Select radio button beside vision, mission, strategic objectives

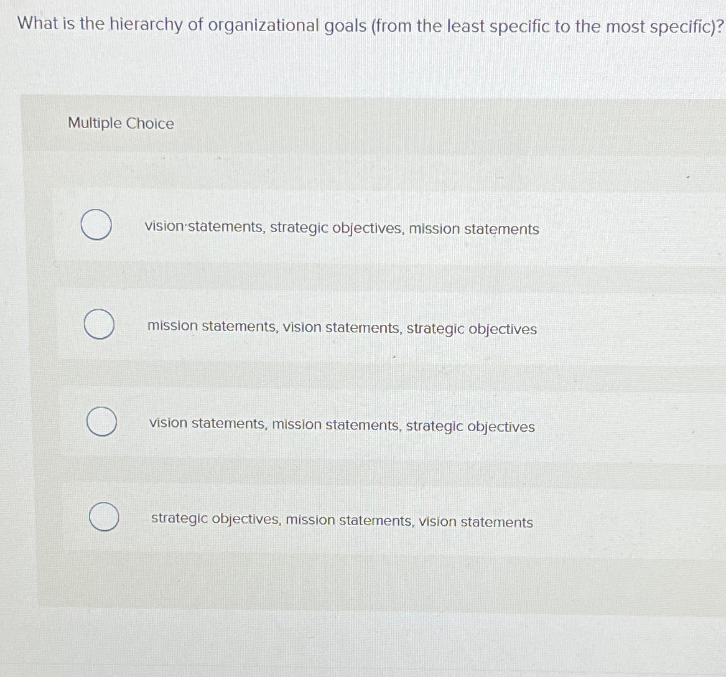coord(102,421)
